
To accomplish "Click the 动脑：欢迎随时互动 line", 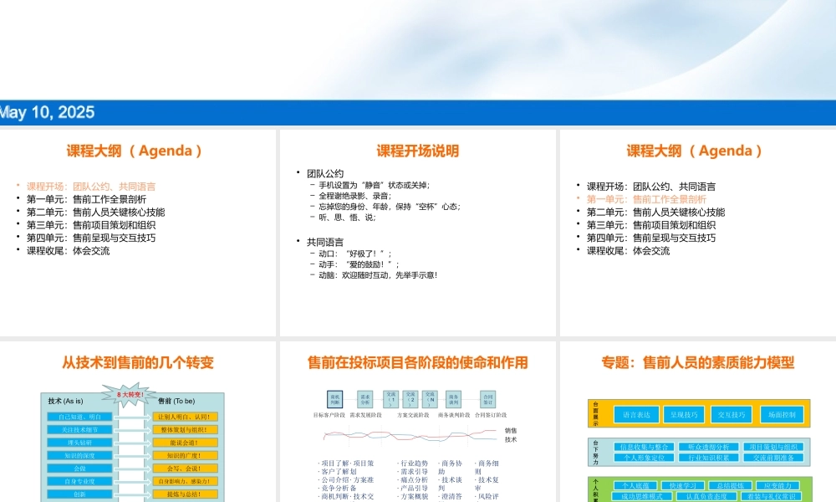I will [x=378, y=275].
